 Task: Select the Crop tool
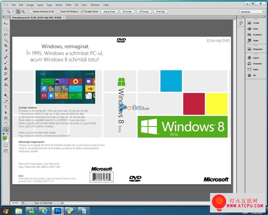(6, 46)
